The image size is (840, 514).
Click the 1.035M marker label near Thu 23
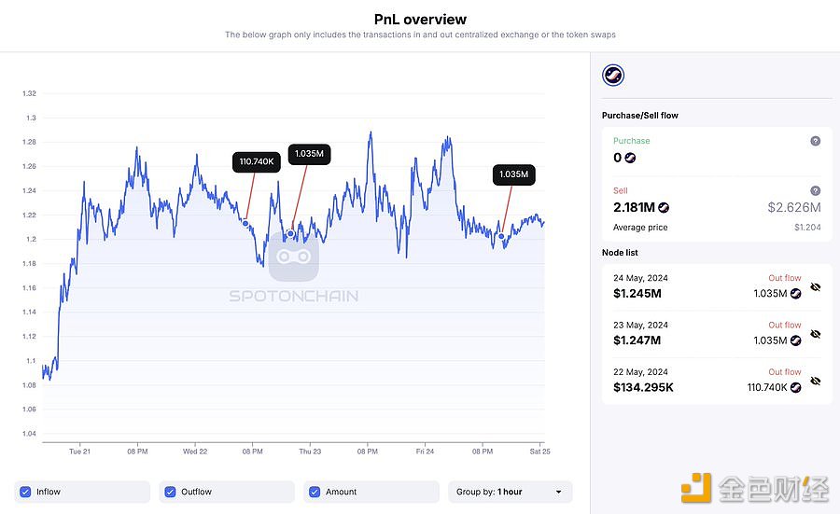309,154
